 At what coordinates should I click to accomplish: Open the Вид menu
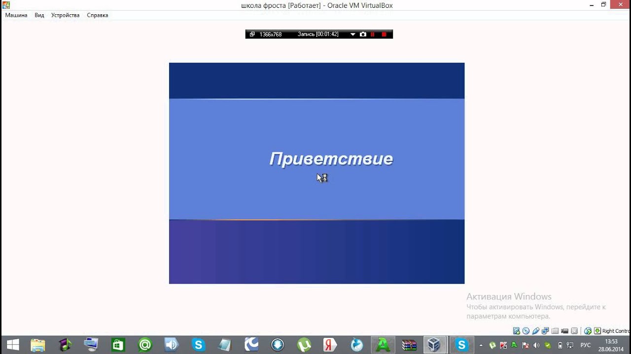click(39, 15)
